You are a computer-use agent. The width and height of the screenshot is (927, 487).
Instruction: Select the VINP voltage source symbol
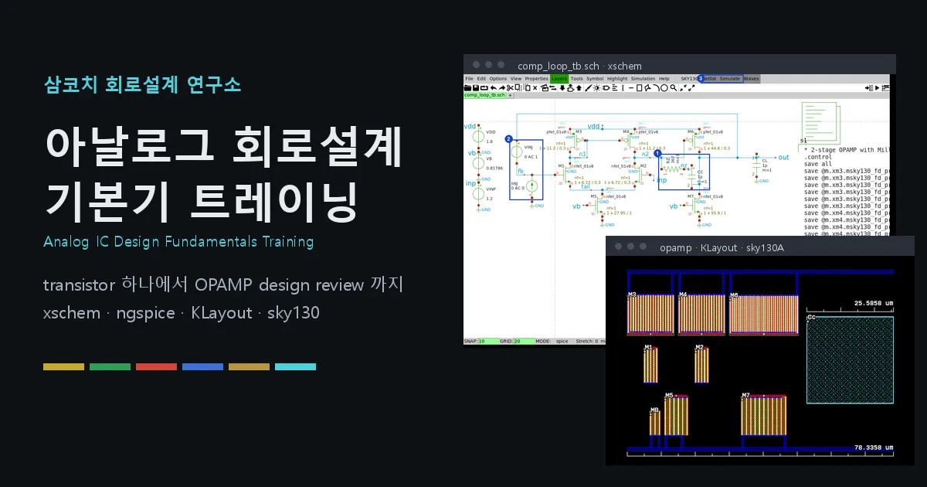coord(478,193)
